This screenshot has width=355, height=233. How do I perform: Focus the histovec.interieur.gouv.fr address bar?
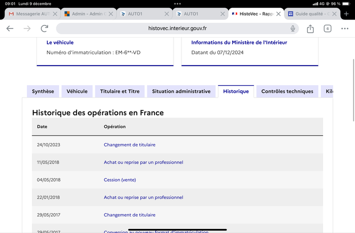point(177,28)
